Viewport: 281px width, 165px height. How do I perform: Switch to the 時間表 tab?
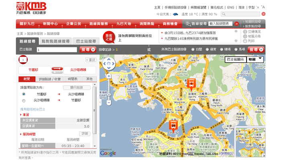coord(73,79)
